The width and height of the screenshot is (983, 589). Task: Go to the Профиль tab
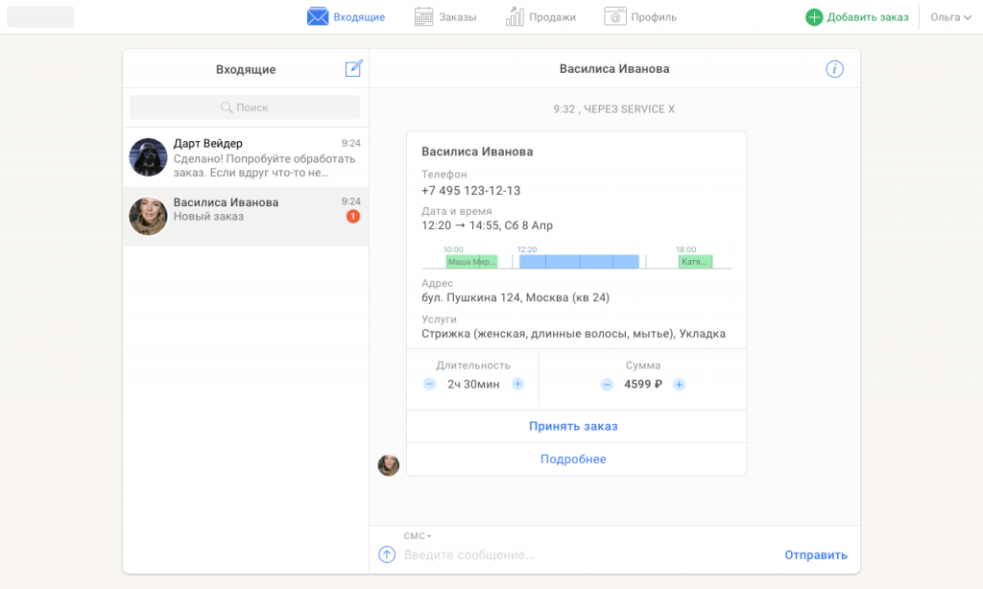(x=640, y=17)
